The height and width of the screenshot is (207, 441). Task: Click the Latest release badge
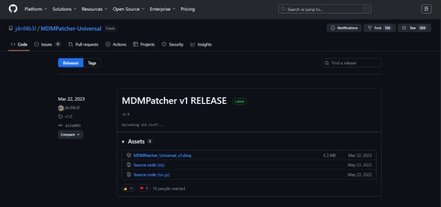239,101
